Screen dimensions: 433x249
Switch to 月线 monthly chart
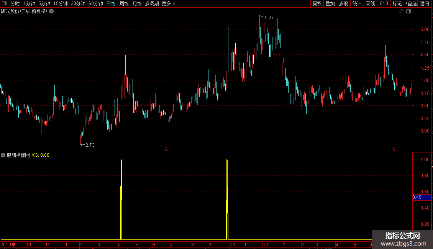(x=137, y=3)
